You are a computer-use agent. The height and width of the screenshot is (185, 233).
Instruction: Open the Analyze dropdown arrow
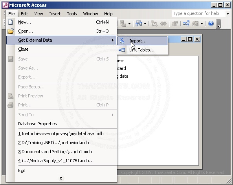145,24
